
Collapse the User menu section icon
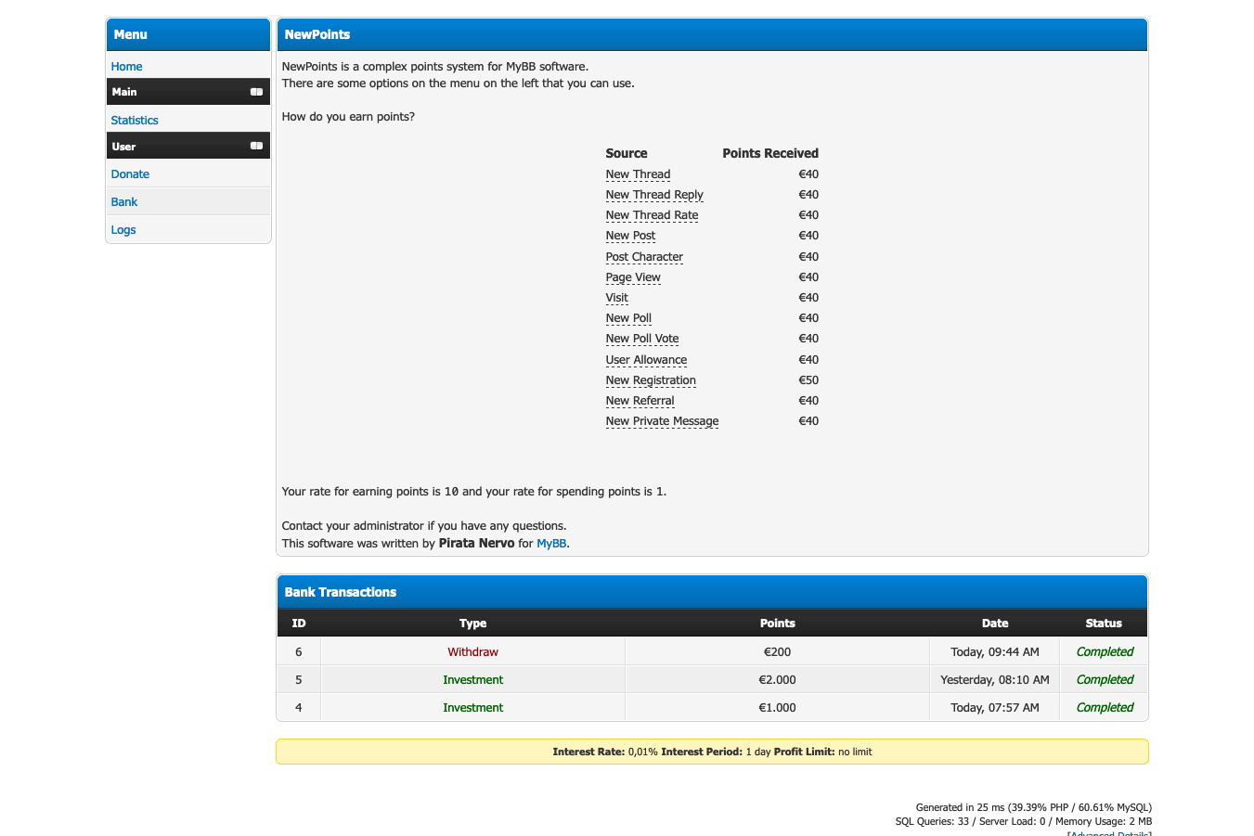(x=256, y=146)
